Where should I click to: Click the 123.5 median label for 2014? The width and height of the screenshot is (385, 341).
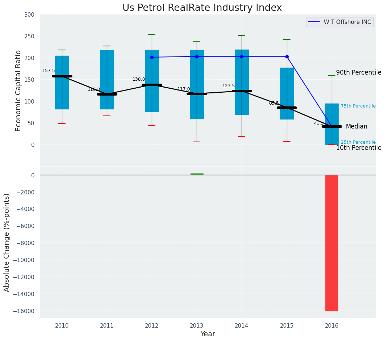229,86
